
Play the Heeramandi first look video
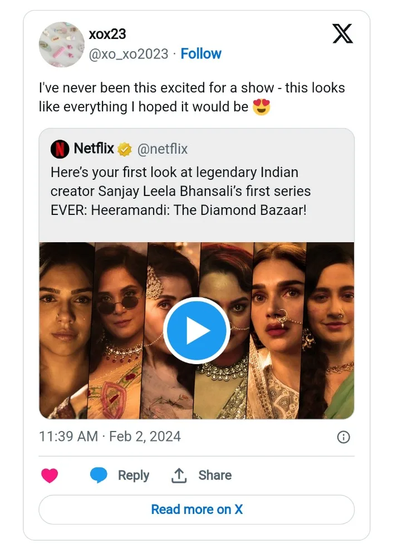pos(196,330)
